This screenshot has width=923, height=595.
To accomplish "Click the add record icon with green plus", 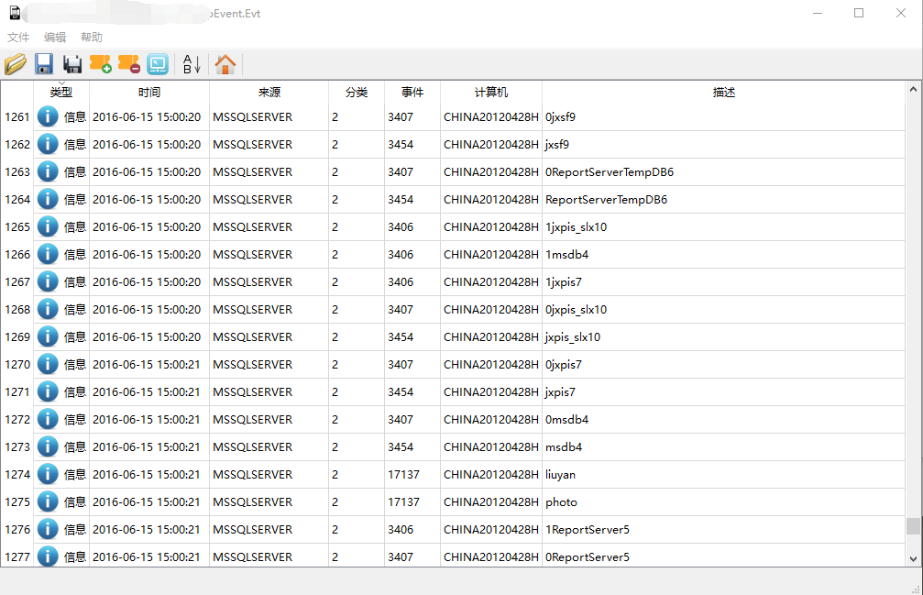I will pyautogui.click(x=101, y=64).
